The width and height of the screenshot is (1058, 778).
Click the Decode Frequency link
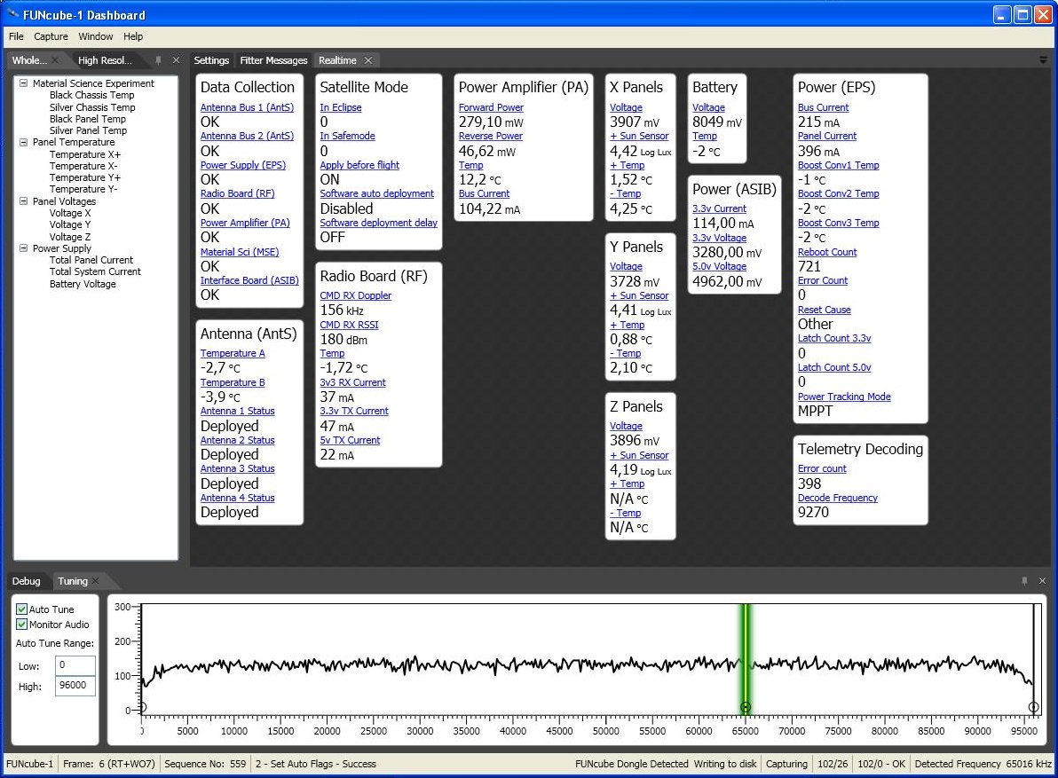[837, 498]
